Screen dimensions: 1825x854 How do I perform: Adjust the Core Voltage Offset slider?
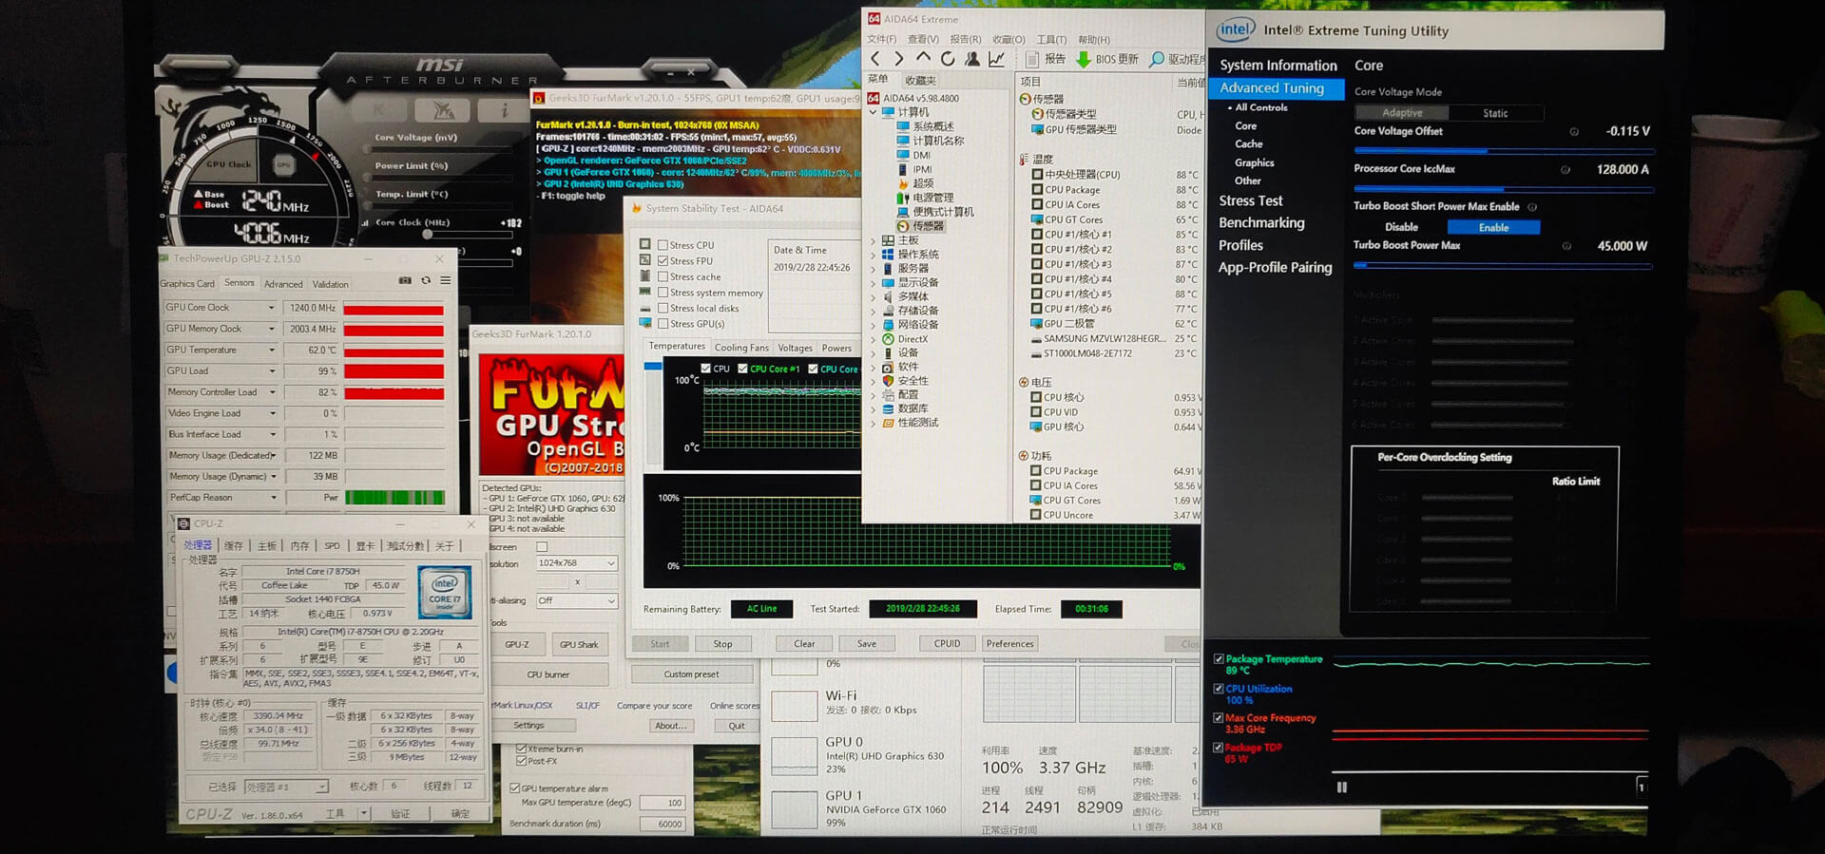click(1504, 151)
